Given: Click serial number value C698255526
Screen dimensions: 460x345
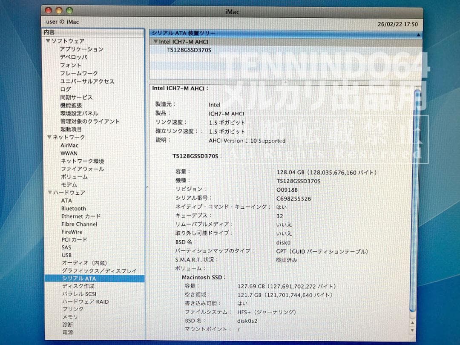Looking at the screenshot, I should click(x=293, y=198).
